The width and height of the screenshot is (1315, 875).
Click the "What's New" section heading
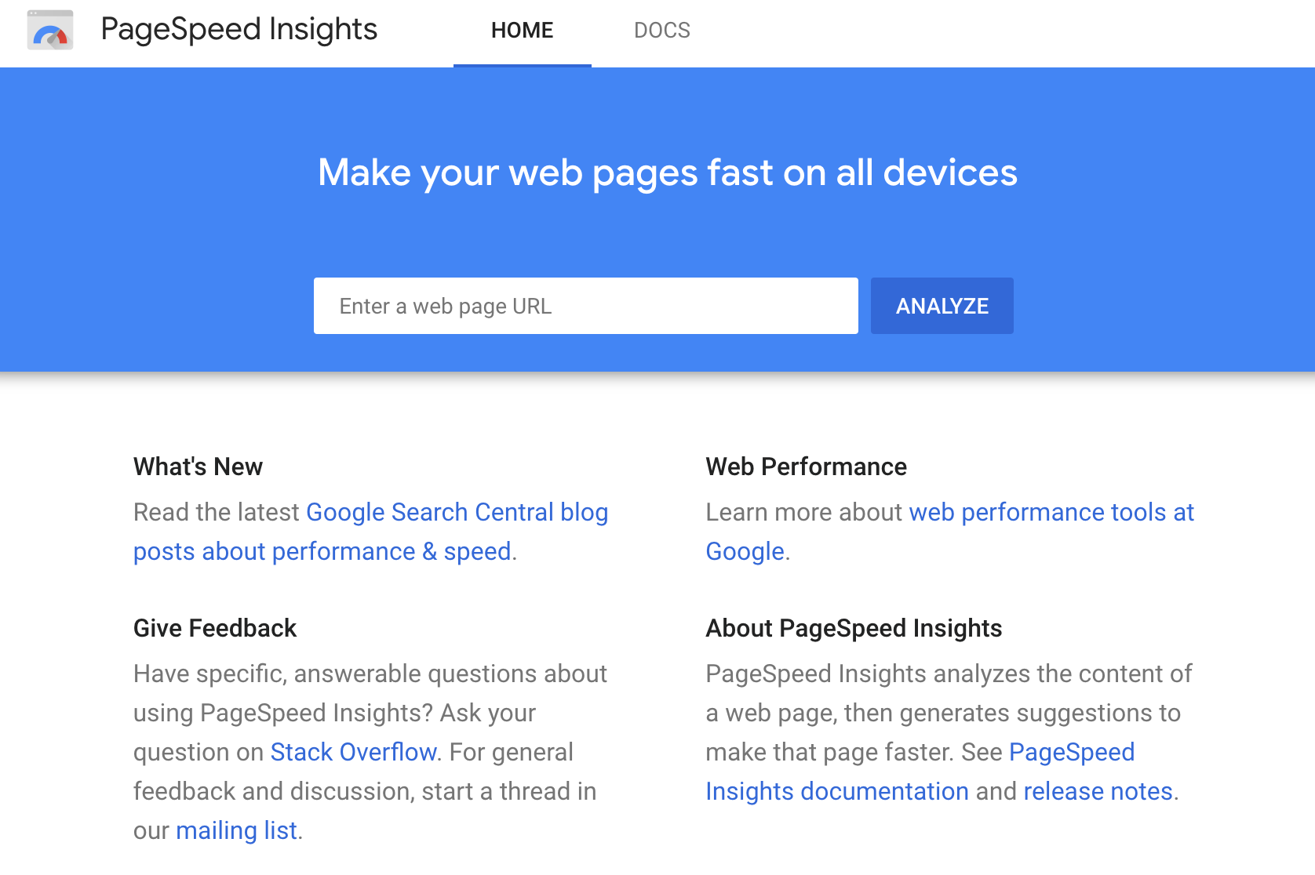tap(197, 467)
